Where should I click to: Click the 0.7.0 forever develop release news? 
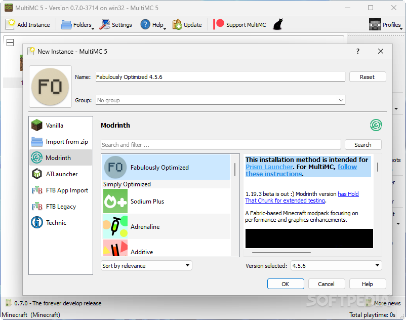pos(54,303)
